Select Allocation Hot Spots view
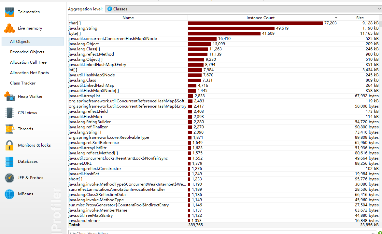This screenshot has width=382, height=234. (x=29, y=73)
